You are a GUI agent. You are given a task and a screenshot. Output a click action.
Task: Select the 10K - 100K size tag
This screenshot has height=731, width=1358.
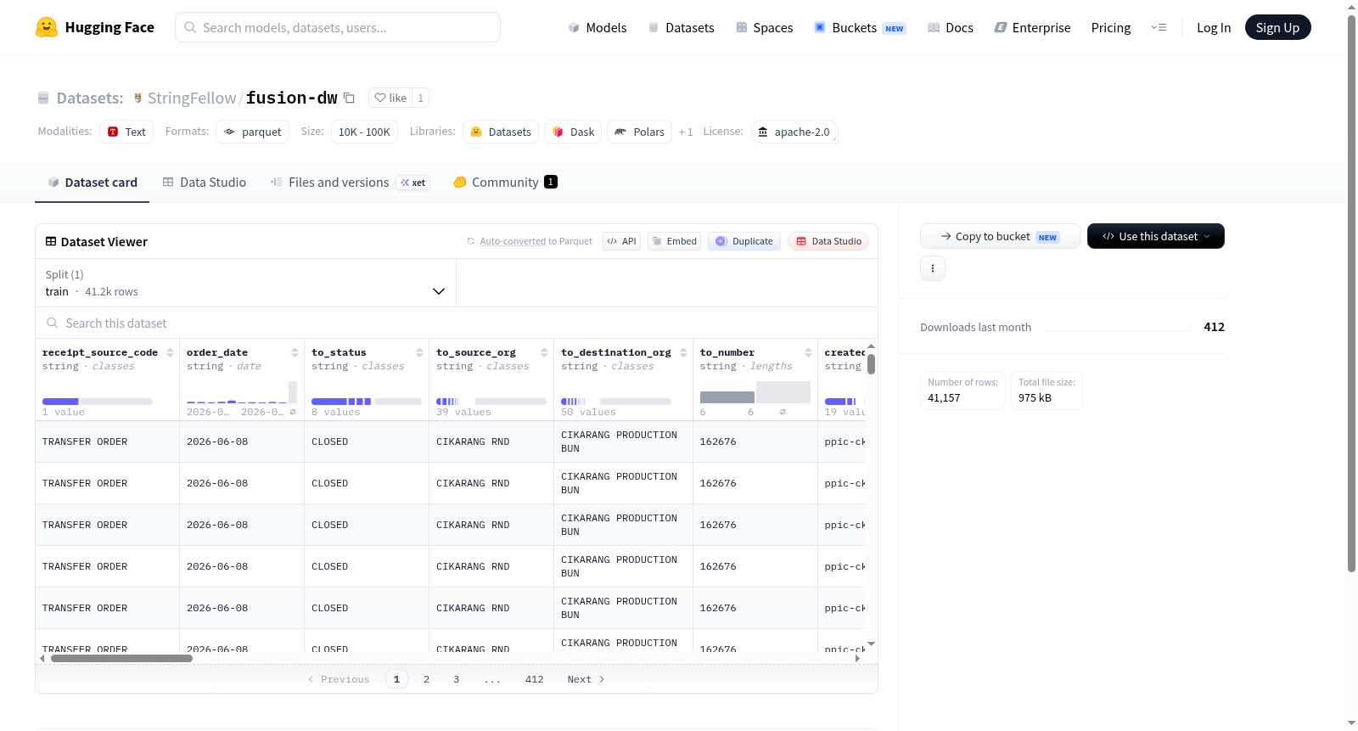coord(364,132)
